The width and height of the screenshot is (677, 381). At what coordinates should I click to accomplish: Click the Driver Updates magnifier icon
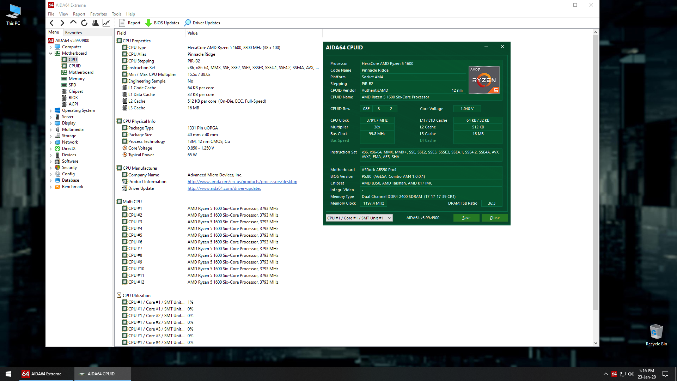(x=188, y=23)
